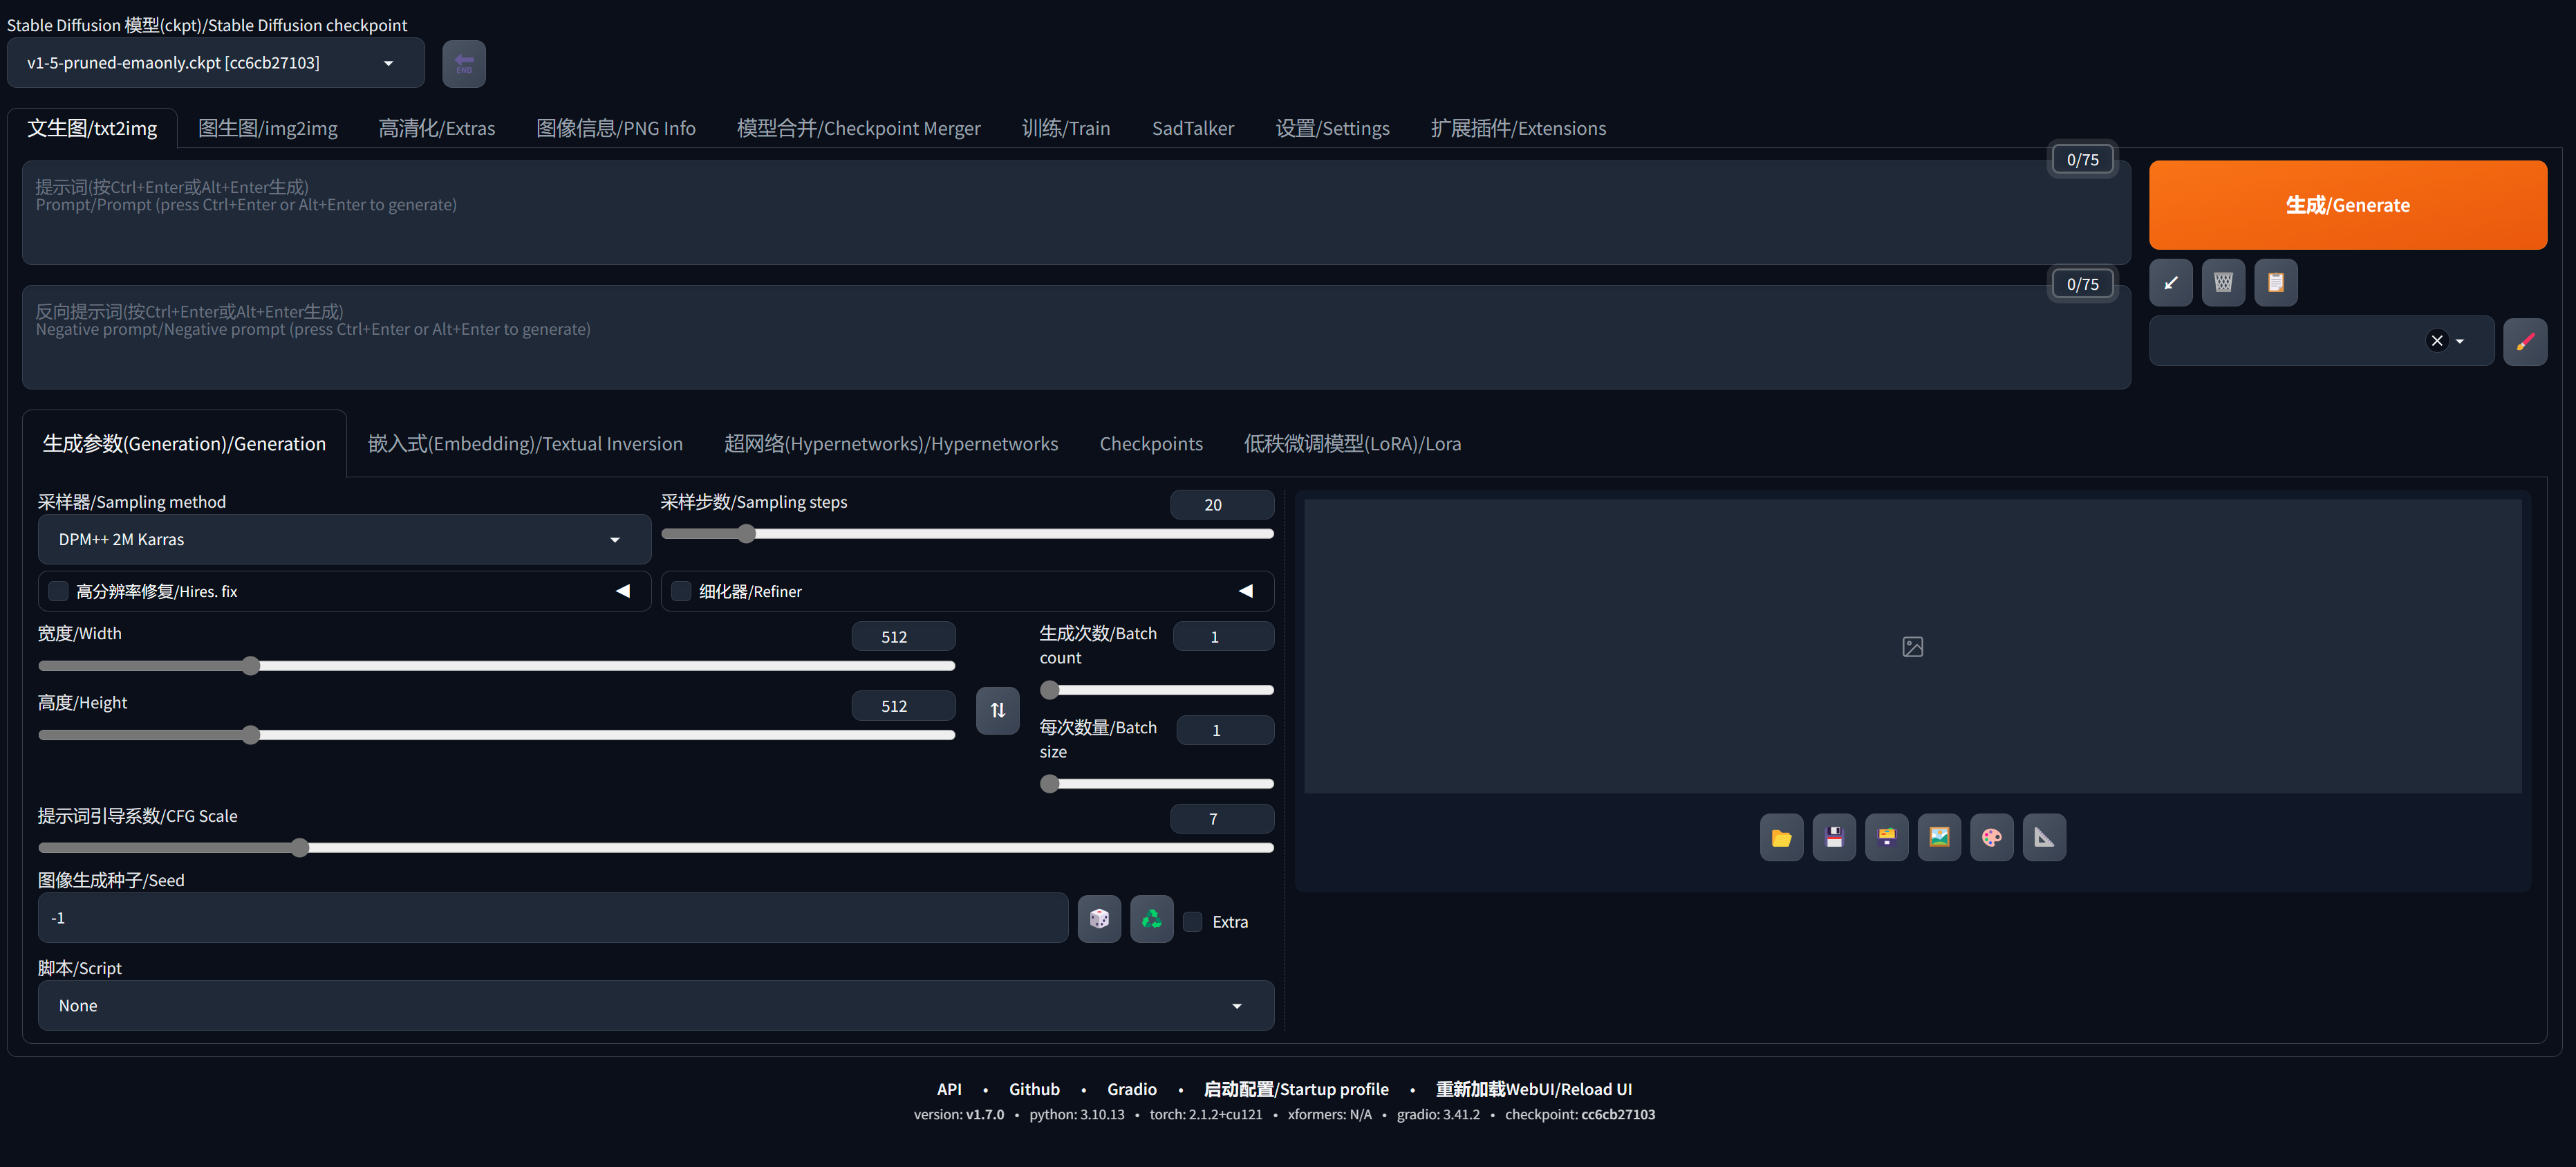Send image to inpaint palette icon
The height and width of the screenshot is (1167, 2576).
(1991, 838)
